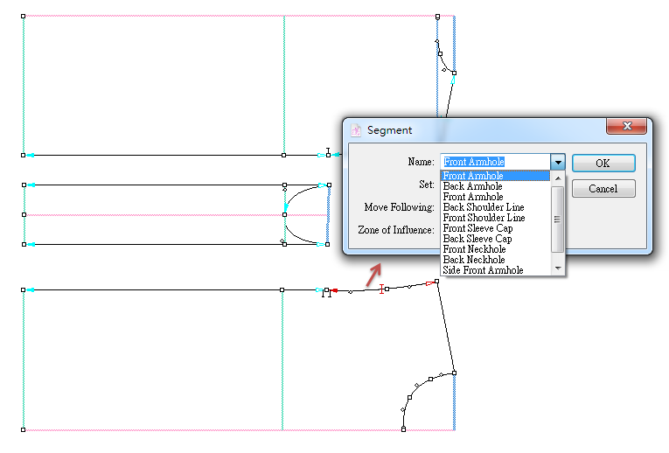
Task: Click the red arrow pointing at segment
Action: coord(373,275)
